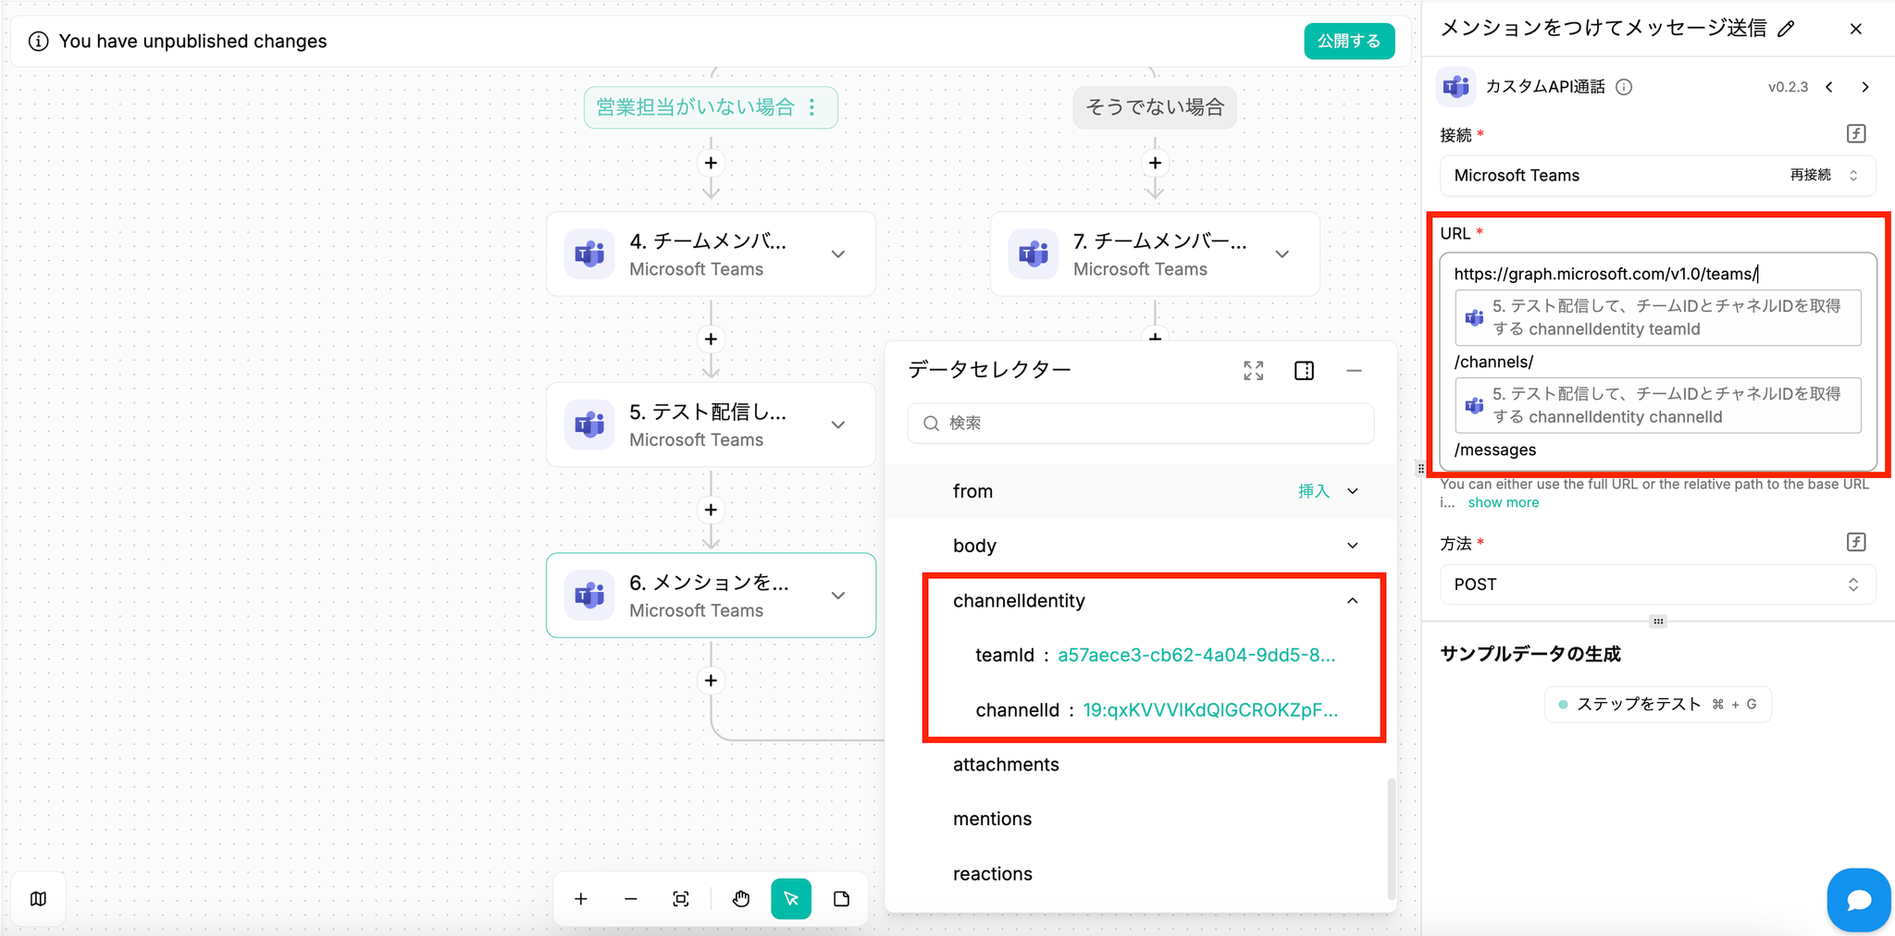
Task: Activate the pointer selection tool
Action: click(x=791, y=899)
